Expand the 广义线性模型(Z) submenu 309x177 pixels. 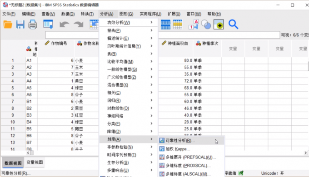click(129, 77)
